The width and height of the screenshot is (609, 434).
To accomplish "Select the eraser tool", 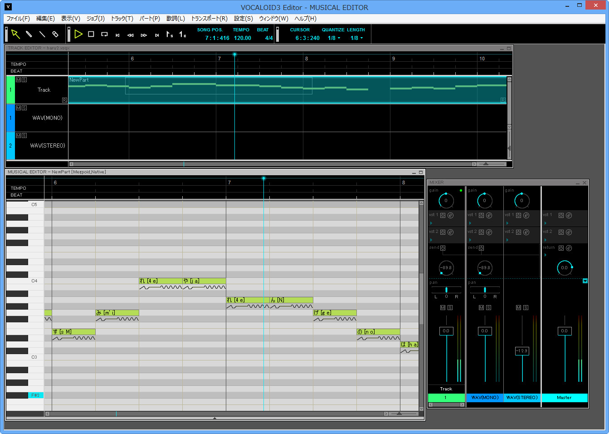I will tap(55, 34).
